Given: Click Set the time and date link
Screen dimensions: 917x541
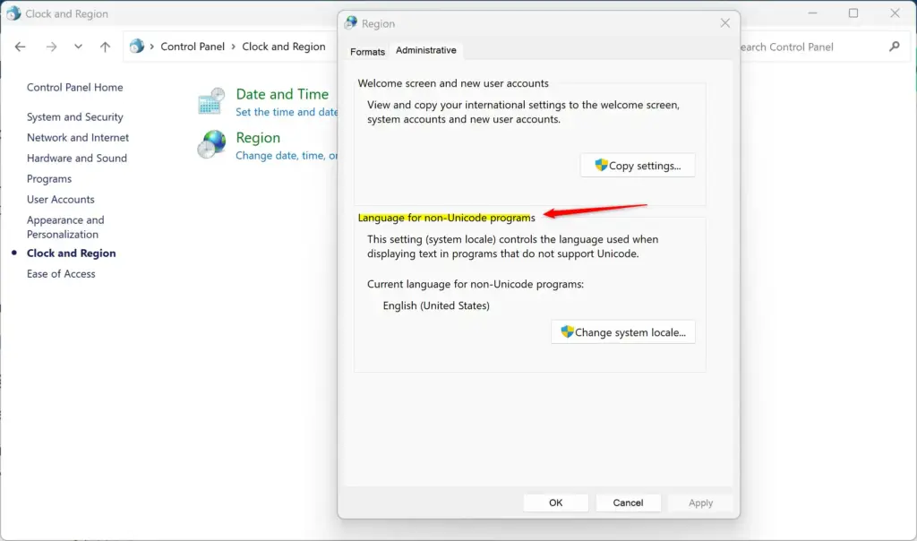Looking at the screenshot, I should [287, 112].
